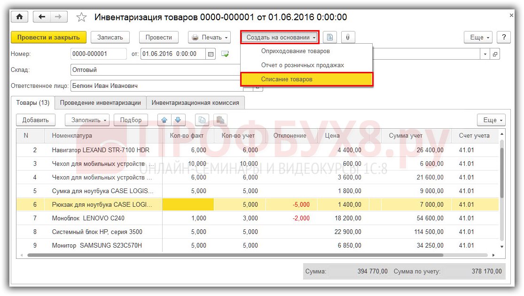This screenshot has height=296, width=524.
Task: Click the paperclip attachments icon
Action: [x=348, y=37]
